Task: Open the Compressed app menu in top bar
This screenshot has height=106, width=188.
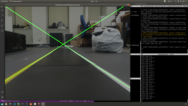Action: click(x=16, y=1)
